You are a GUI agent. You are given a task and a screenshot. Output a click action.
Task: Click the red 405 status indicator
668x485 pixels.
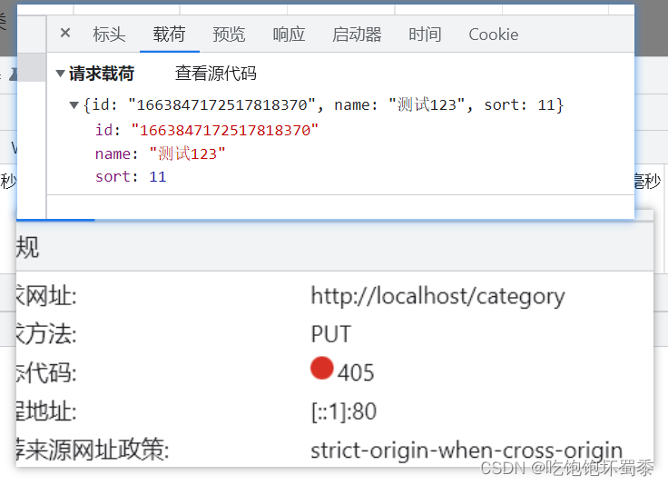coord(321,368)
